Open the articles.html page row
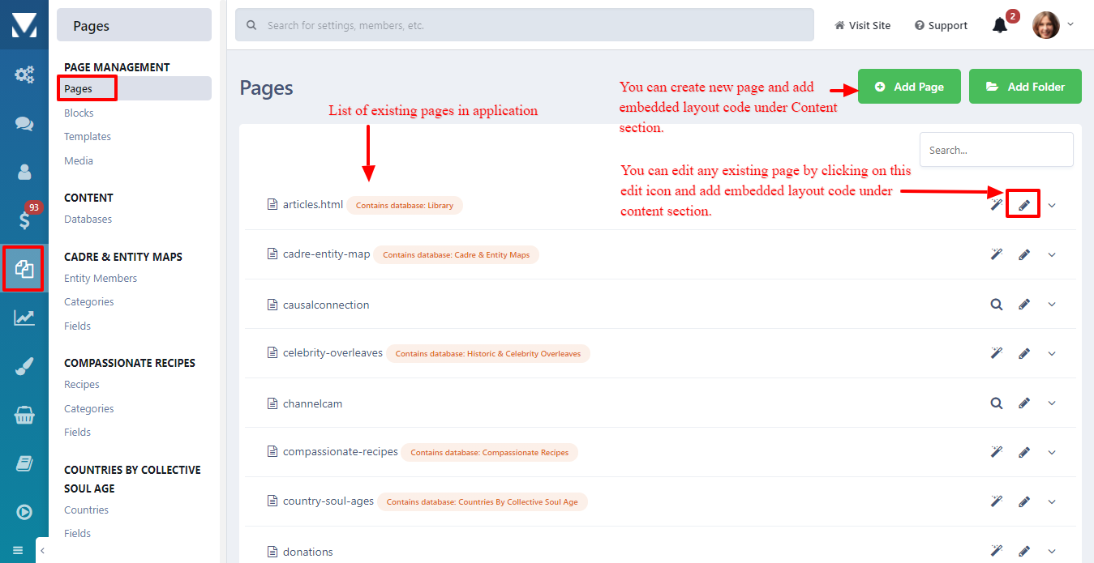 660,205
